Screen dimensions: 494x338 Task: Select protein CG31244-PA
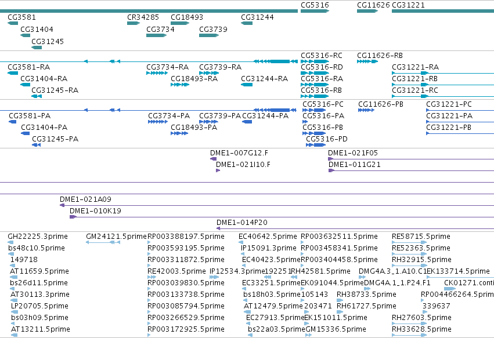coord(247,122)
